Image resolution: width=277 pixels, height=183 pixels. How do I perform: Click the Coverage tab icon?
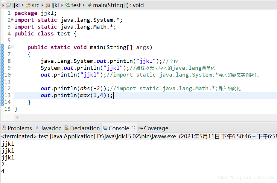pos(141,128)
